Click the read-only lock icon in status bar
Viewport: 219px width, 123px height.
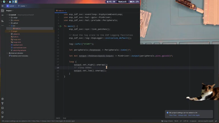[216, 121]
